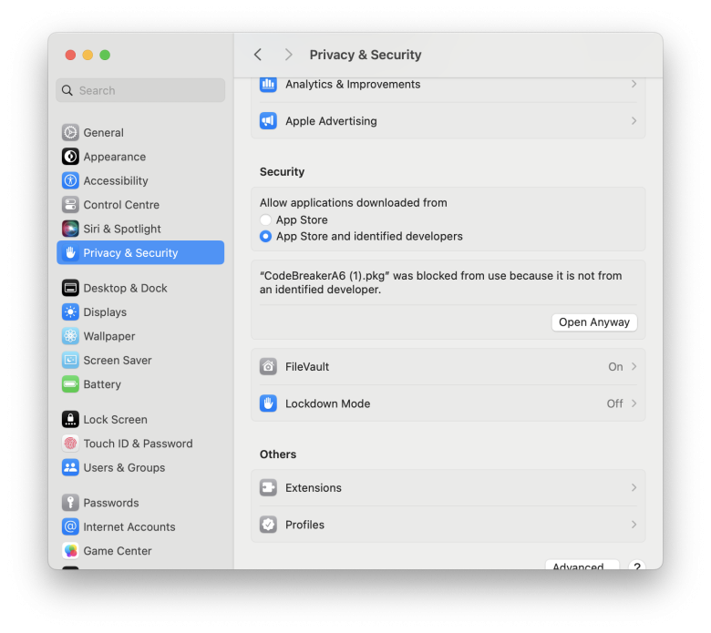Open Screen Saver settings pane
The width and height of the screenshot is (711, 633).
coord(140,360)
